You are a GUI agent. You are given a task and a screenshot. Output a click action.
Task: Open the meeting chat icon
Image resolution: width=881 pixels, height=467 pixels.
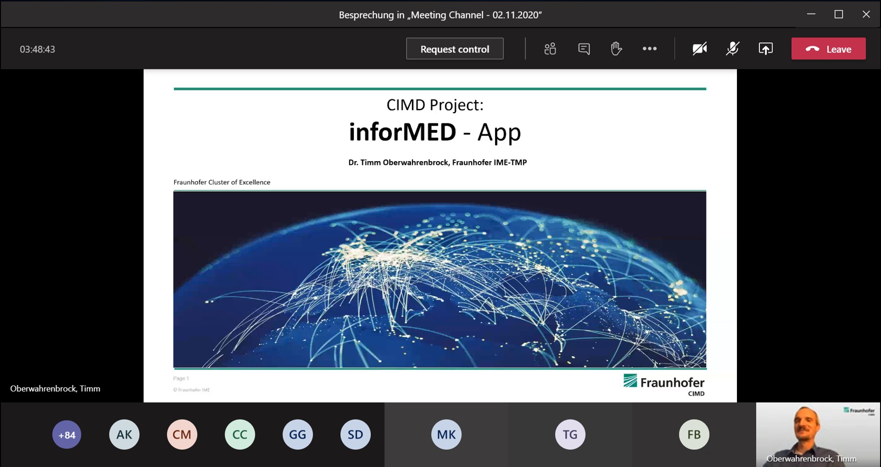tap(584, 49)
